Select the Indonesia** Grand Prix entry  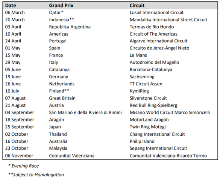61,20
